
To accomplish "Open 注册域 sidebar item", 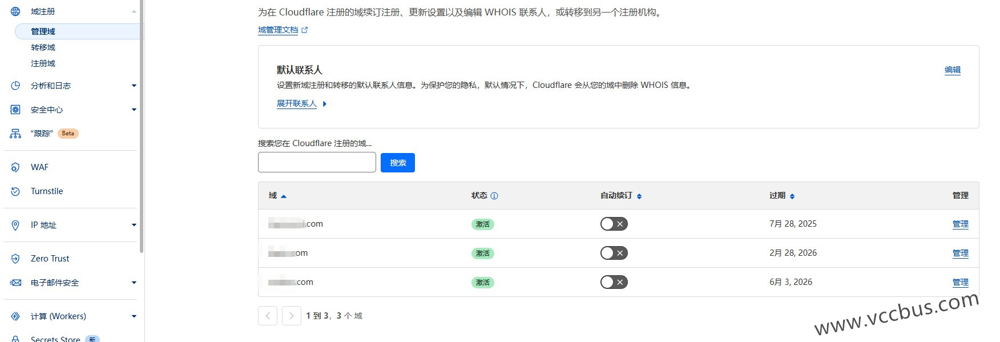I will coord(43,63).
